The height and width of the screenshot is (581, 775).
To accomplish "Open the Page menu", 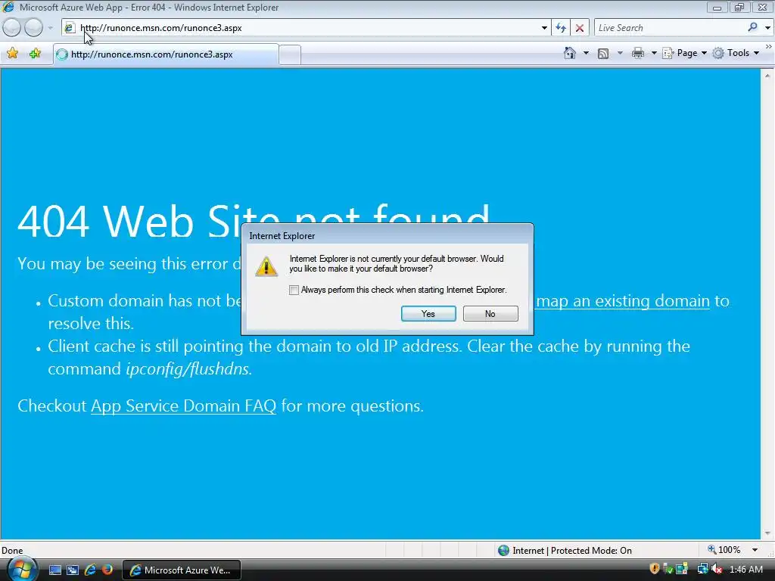I will click(684, 53).
